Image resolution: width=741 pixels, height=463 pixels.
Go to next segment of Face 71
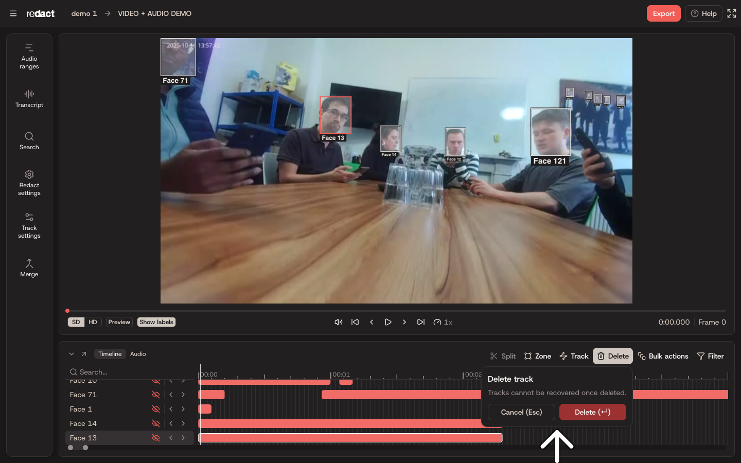click(x=183, y=395)
